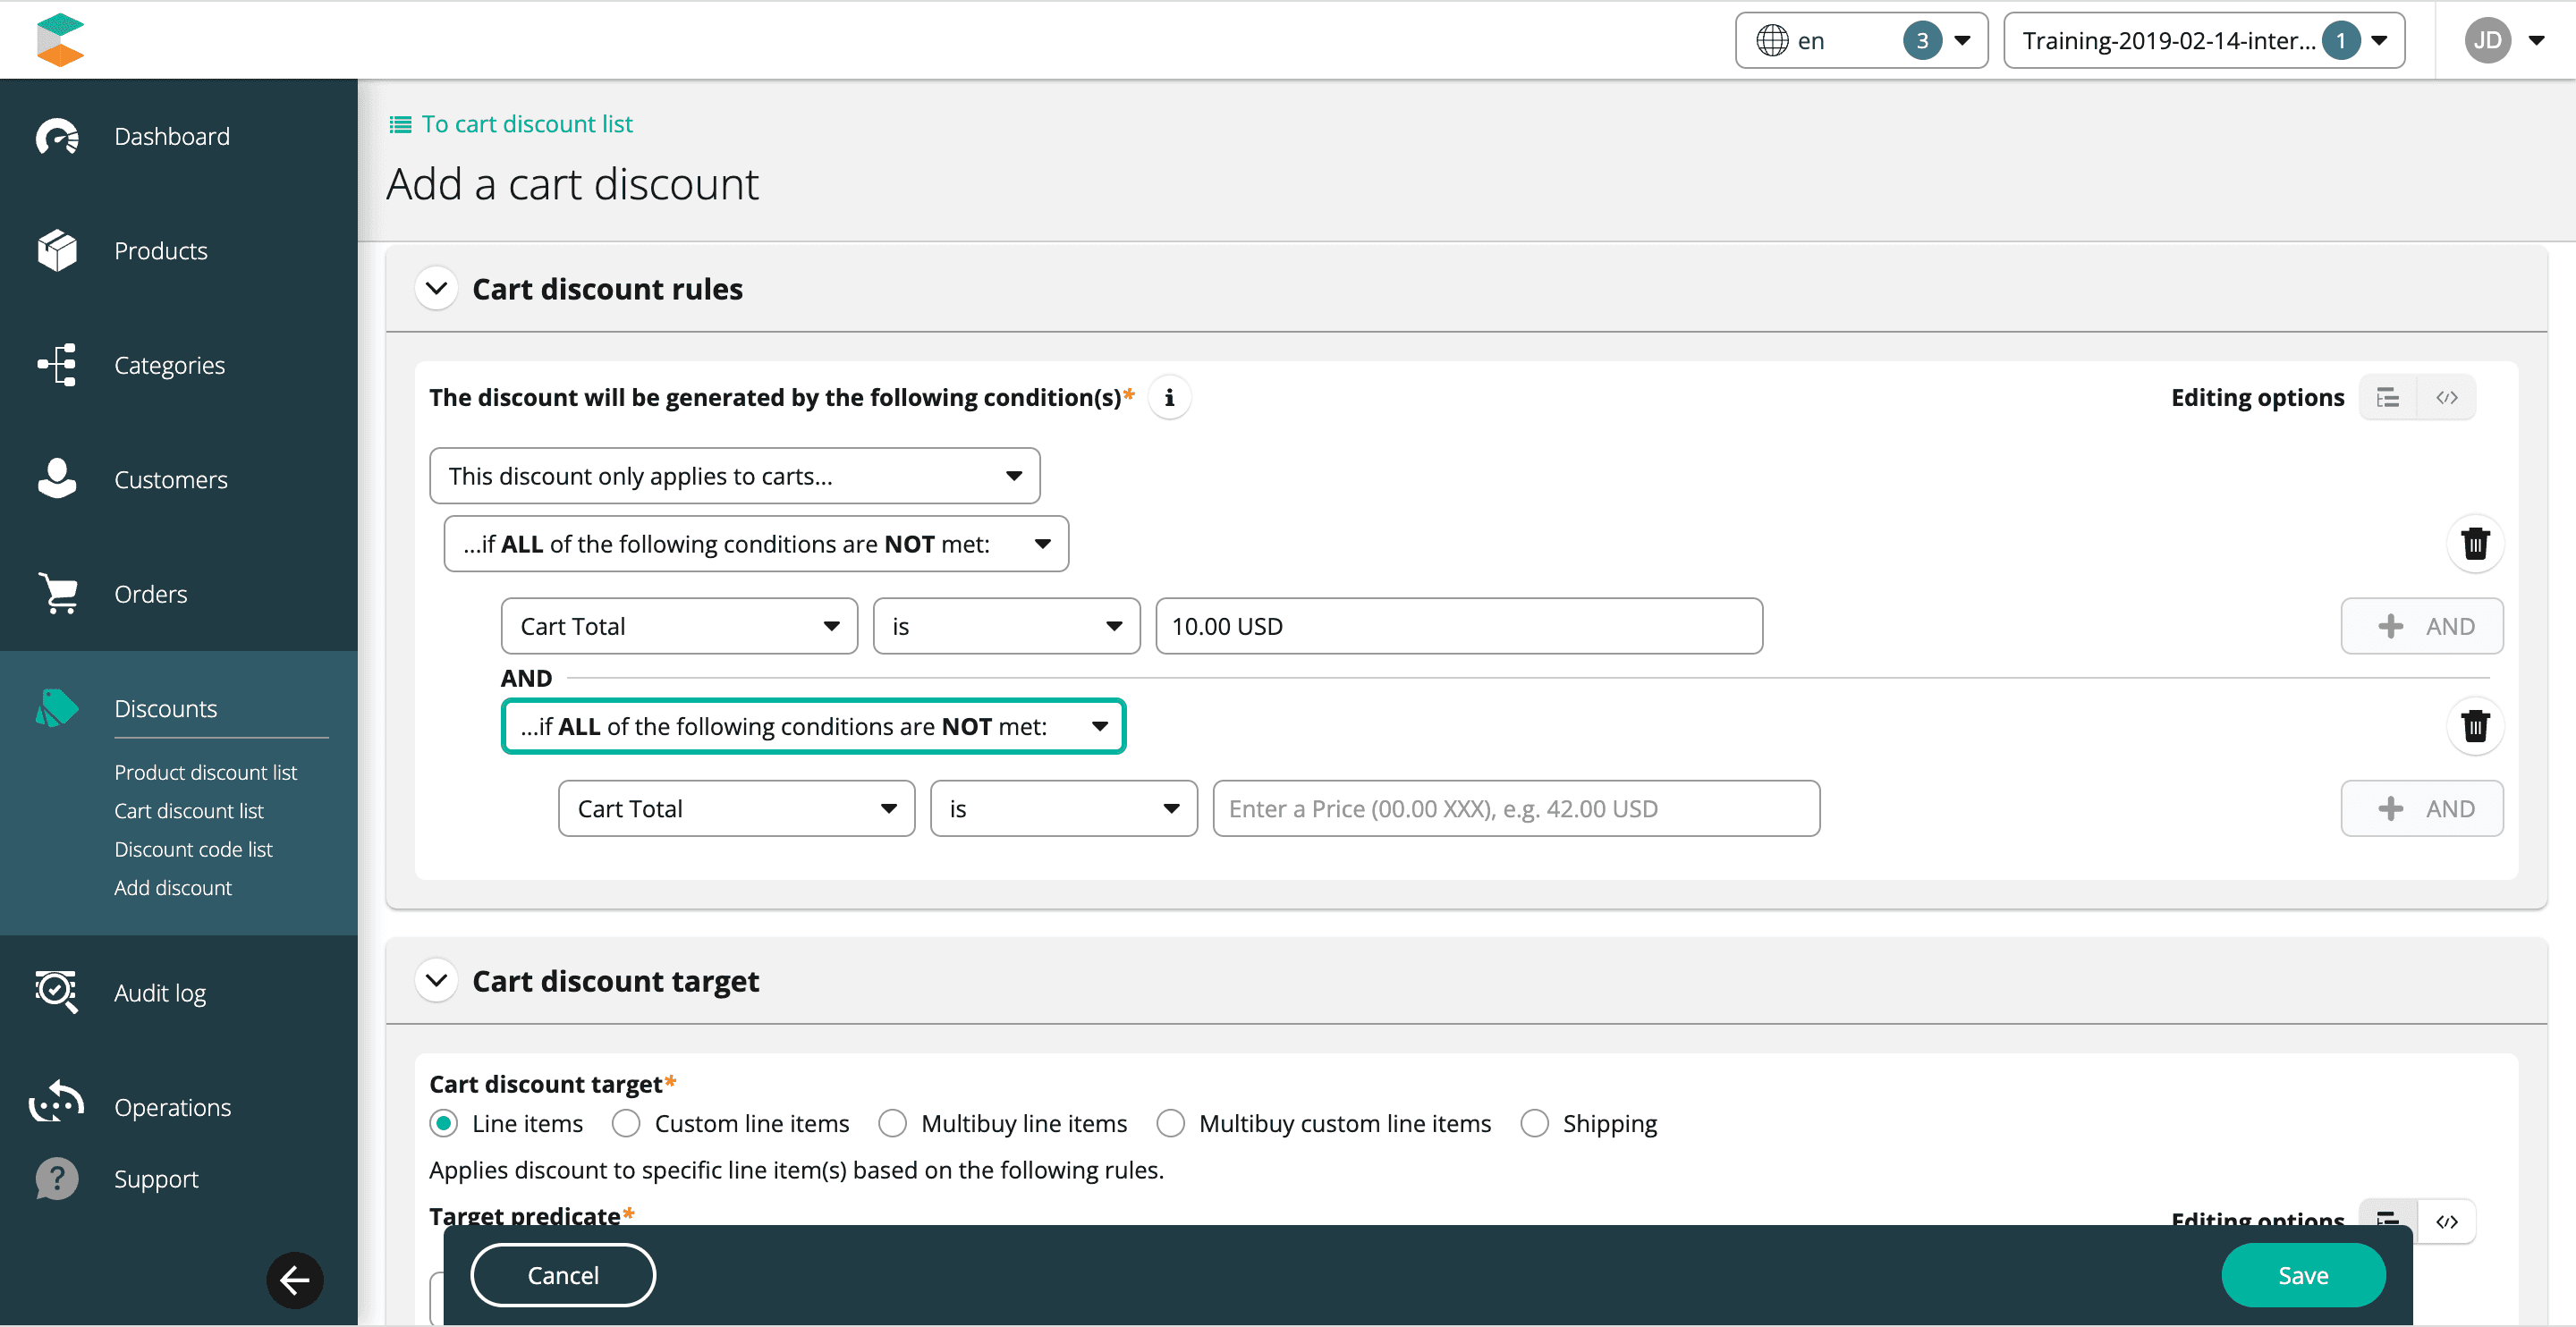Screen dimensions: 2576x1327
Task: Click the info icon next to conditions label
Action: (x=1169, y=398)
